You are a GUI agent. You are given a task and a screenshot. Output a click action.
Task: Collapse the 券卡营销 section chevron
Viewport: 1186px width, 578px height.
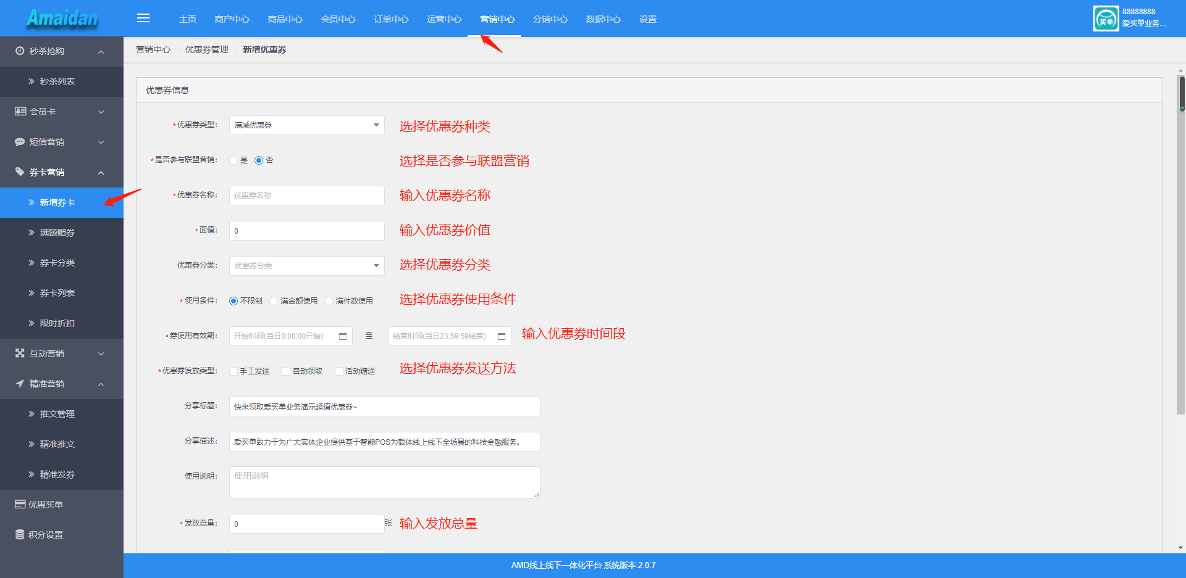tap(101, 172)
